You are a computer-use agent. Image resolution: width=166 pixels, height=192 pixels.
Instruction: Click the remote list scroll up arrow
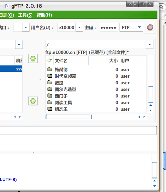(x=150, y=105)
